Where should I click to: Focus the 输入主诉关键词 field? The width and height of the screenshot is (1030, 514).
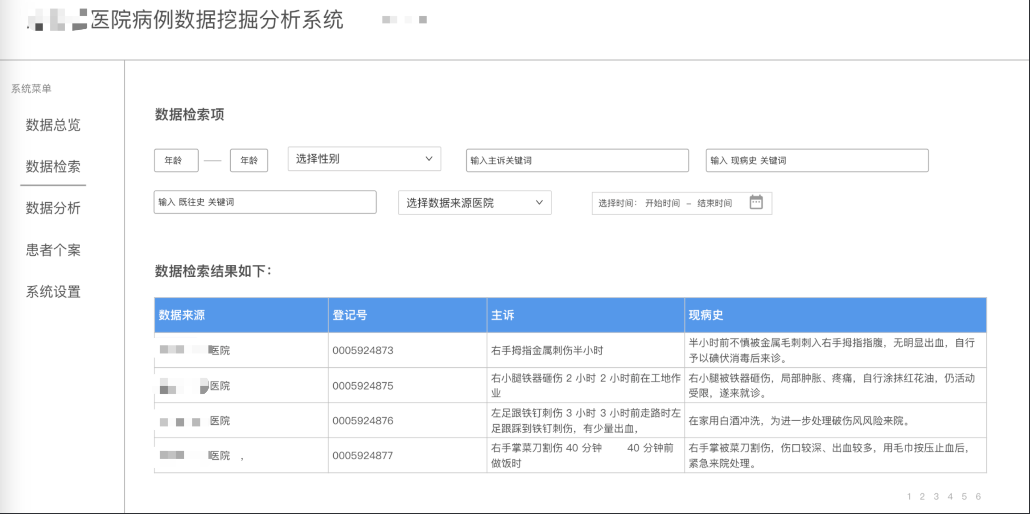[x=577, y=161]
